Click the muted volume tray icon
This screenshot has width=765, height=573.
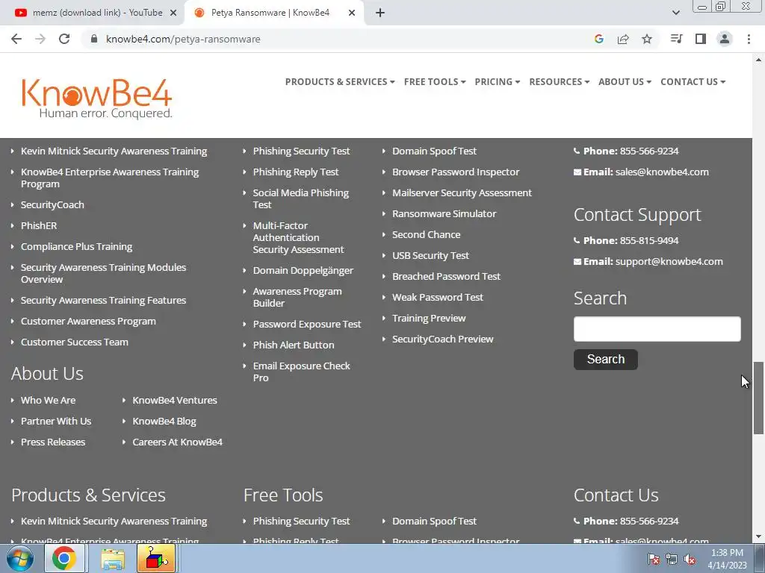click(x=690, y=559)
